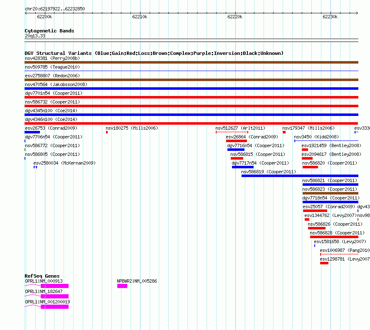Select OPRL1|NM_001200019 gene label
Screen dimensions: 370x330
pyautogui.click(x=47, y=302)
